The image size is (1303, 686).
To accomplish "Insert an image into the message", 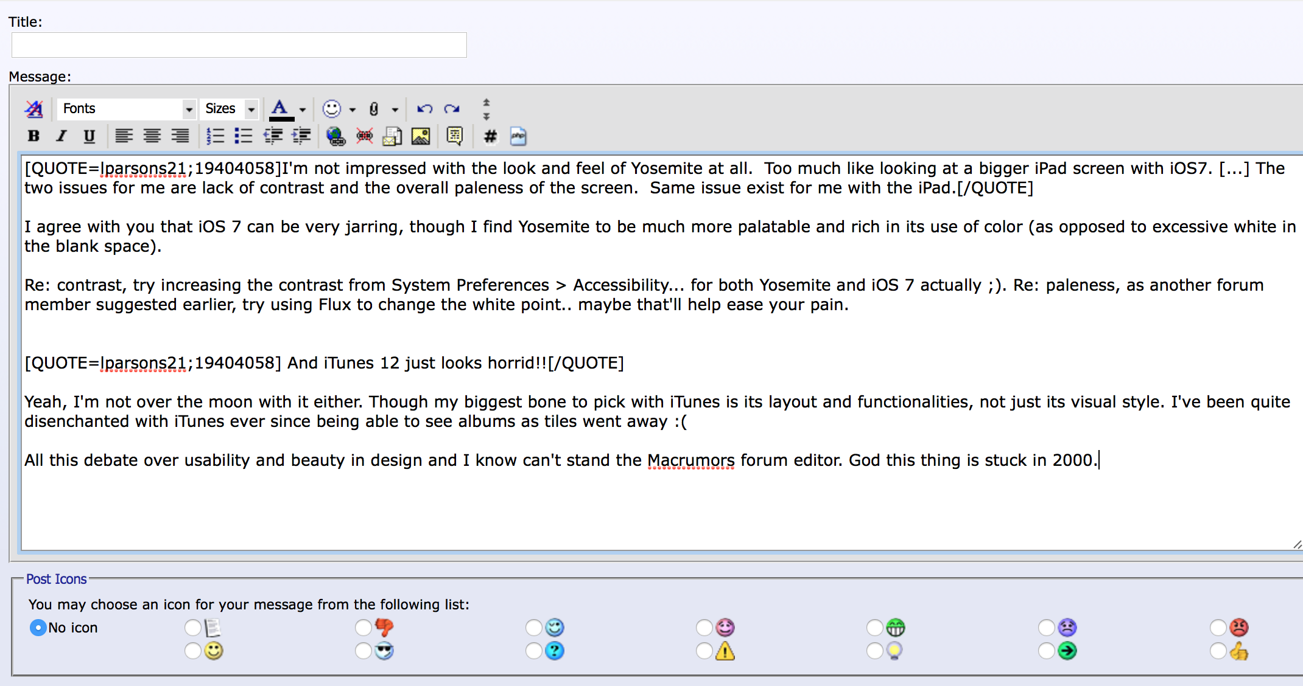I will coord(421,136).
